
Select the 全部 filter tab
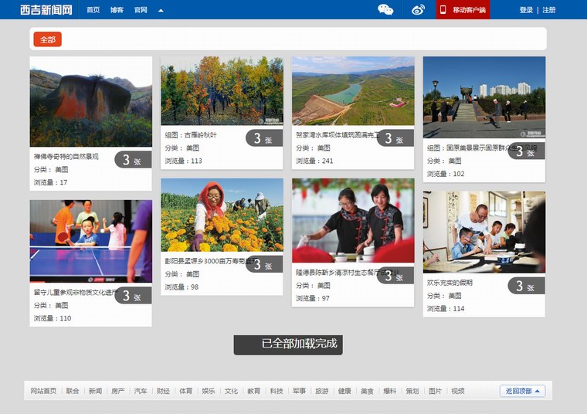48,39
